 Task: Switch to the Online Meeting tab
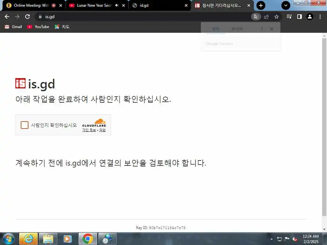pyautogui.click(x=31, y=5)
